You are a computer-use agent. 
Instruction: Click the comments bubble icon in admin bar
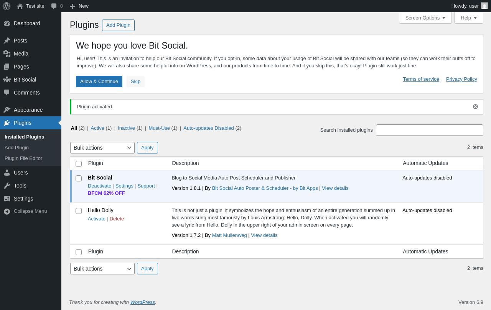54,6
